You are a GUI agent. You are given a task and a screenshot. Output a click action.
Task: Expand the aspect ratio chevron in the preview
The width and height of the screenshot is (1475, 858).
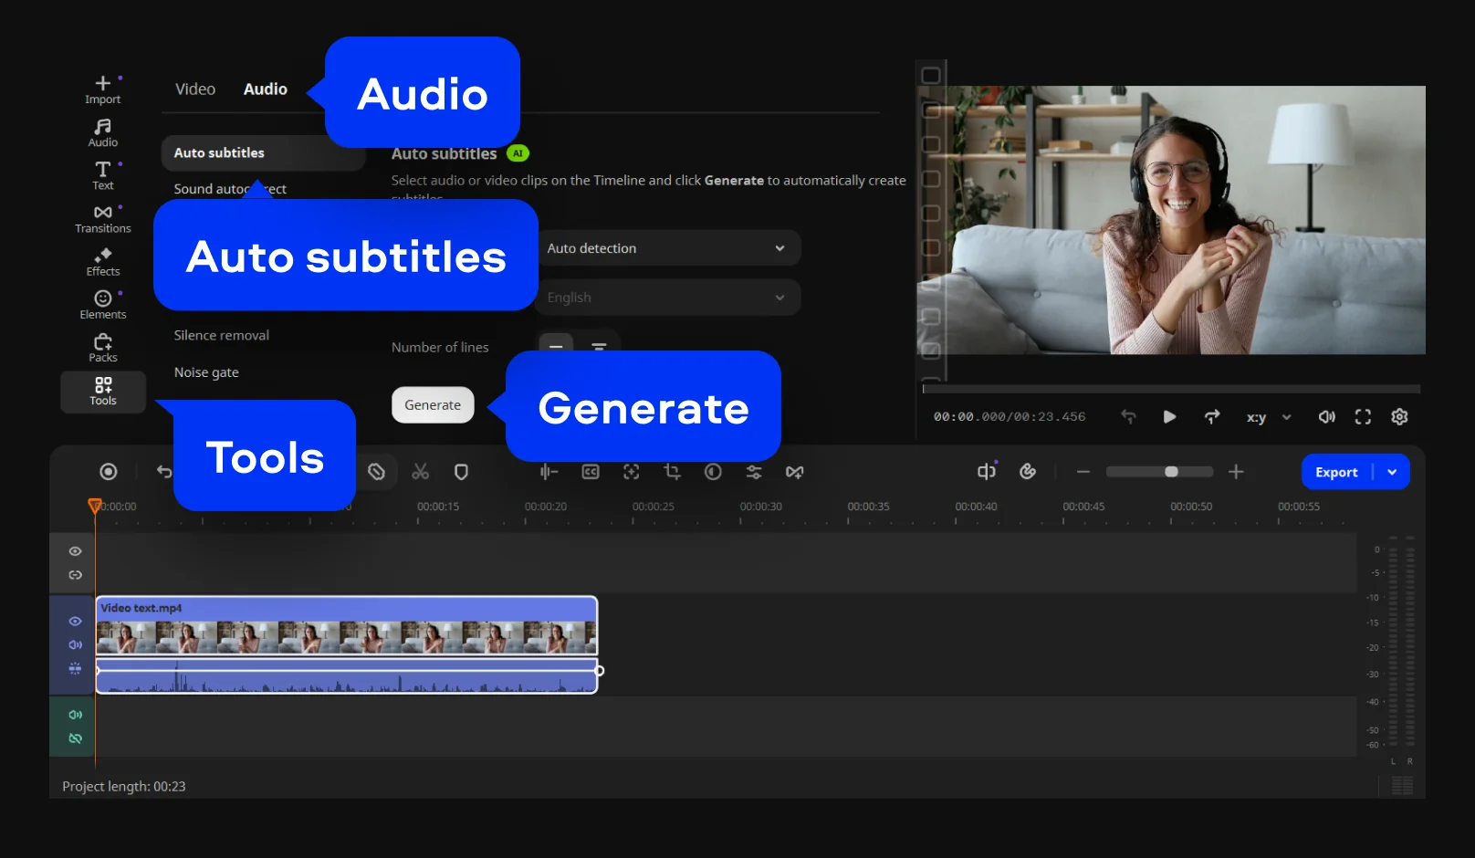click(x=1286, y=417)
